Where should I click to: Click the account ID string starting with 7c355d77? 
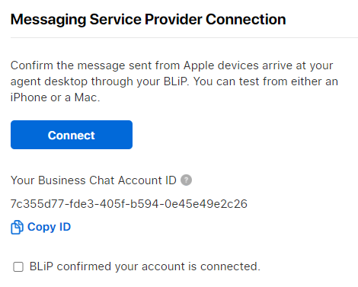129,204
